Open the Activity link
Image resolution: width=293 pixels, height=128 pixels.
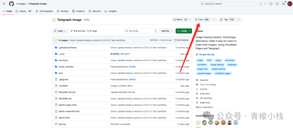pyautogui.click(x=202, y=89)
